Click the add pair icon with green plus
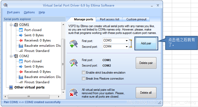Image resolution: width=198 pixels, height=107 pixels. [x=73, y=44]
